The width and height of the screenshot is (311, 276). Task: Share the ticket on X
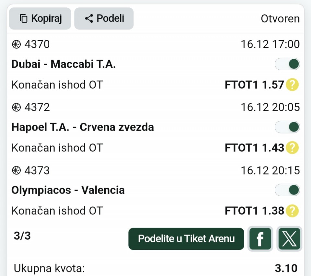point(289,239)
